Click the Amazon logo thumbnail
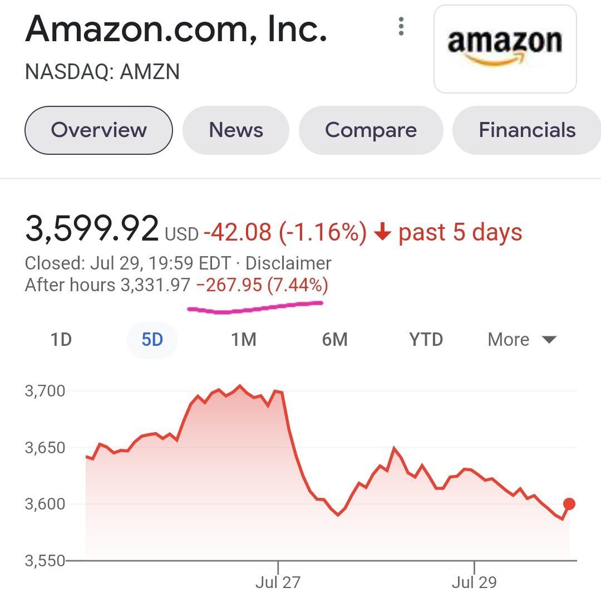 coord(505,49)
